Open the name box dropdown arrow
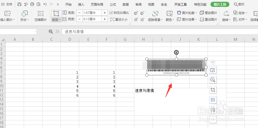The image size is (258, 128). 36,32
